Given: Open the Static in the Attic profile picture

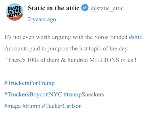Looking at the screenshot, I should [x=15, y=12].
